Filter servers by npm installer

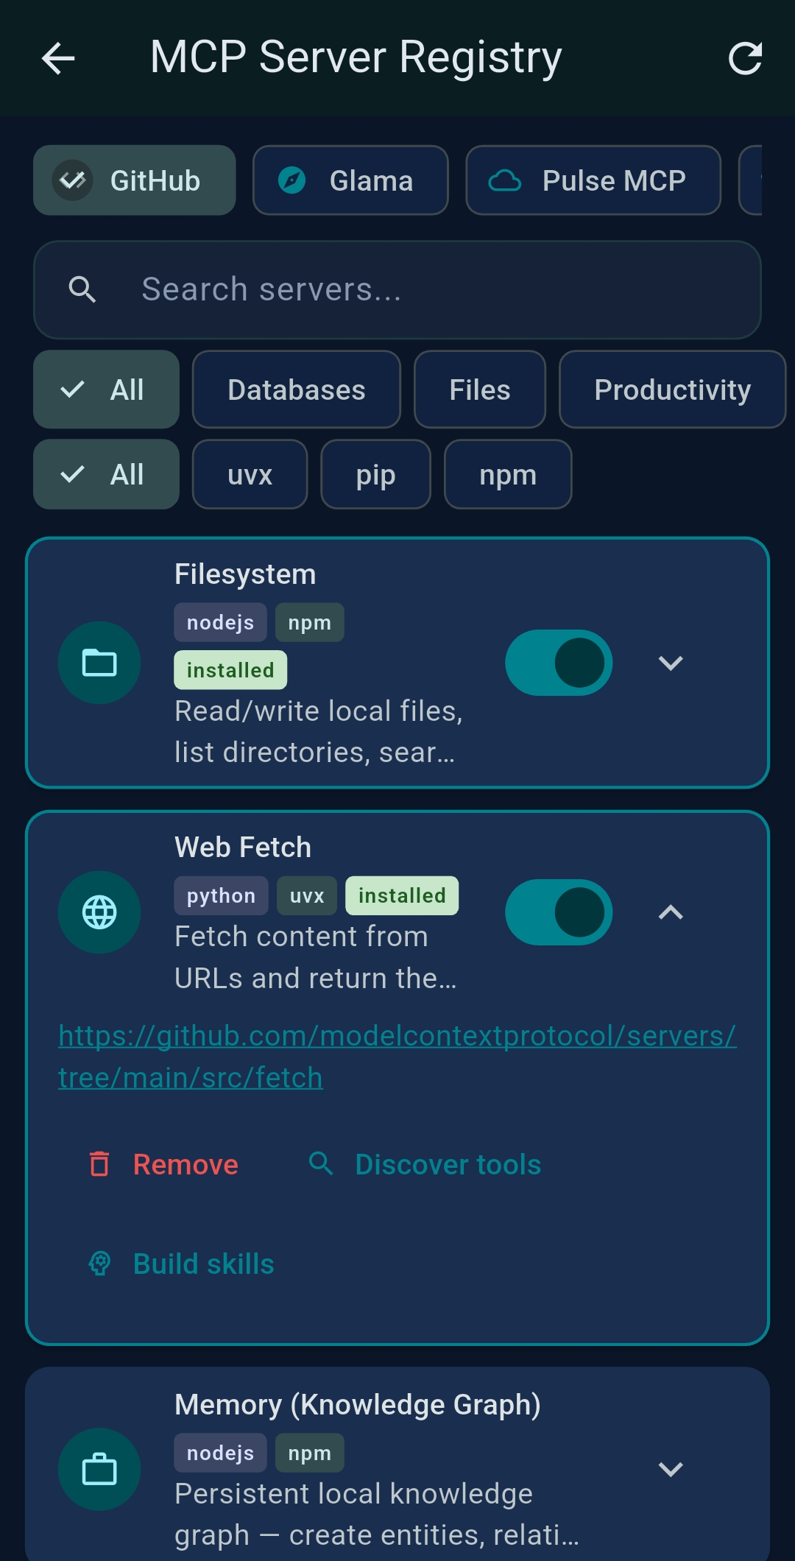click(508, 474)
